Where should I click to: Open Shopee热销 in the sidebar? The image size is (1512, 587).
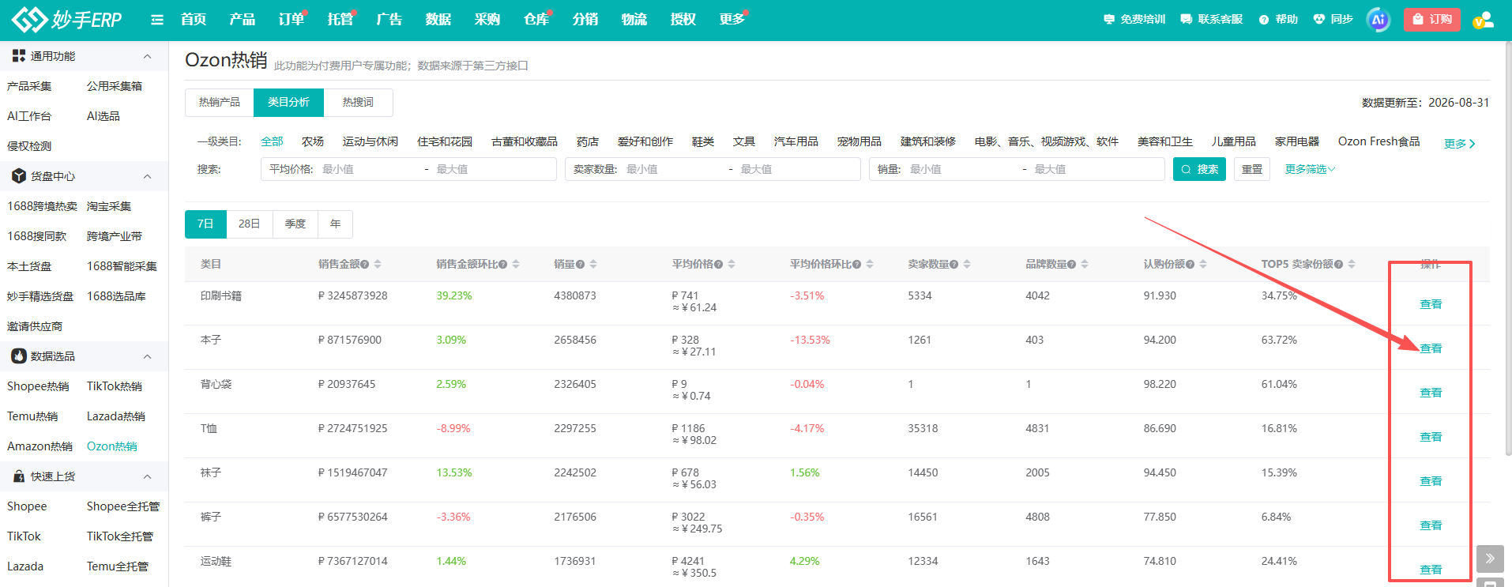click(x=38, y=386)
